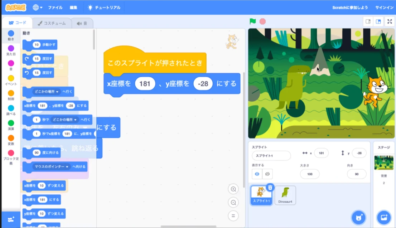396x228 pixels.
Task: Edit the sprite name field スプライト1
Action: (271, 156)
